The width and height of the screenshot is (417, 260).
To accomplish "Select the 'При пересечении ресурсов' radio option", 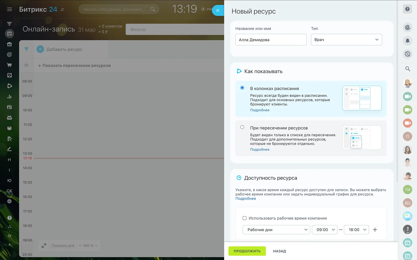I will point(242,127).
